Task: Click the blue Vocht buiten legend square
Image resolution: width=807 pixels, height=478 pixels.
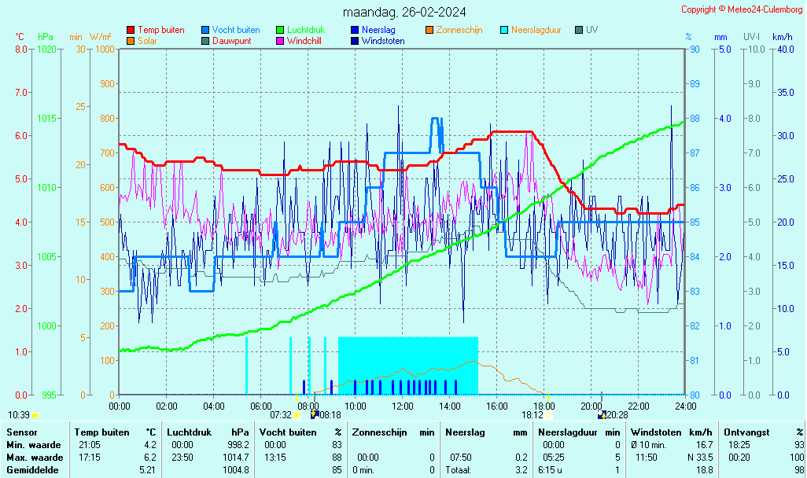Action: pyautogui.click(x=205, y=30)
